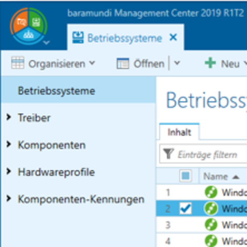Viewport: 247px width, 247px height.
Task: Select the Hardwareprofile tree item
Action: pyautogui.click(x=56, y=172)
